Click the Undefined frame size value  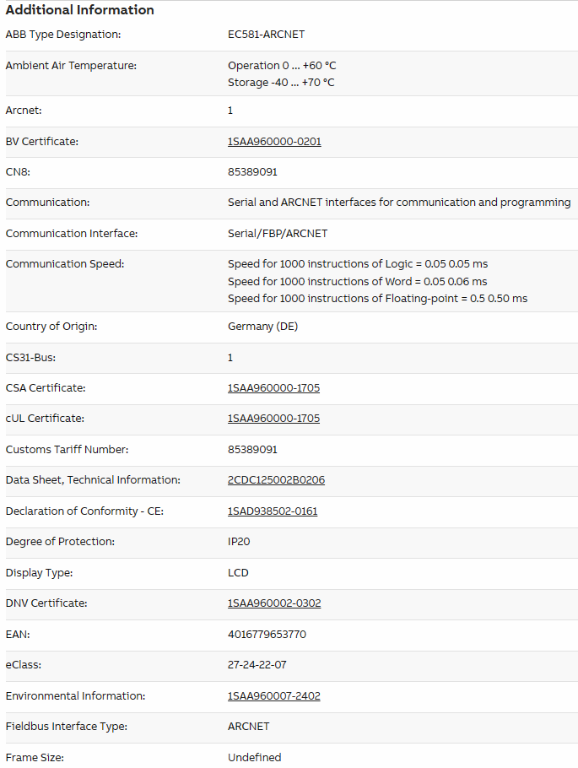tap(254, 757)
